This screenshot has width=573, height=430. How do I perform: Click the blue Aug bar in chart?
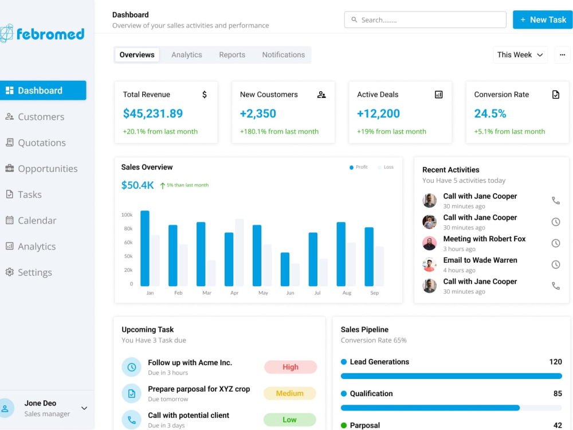tap(341, 254)
